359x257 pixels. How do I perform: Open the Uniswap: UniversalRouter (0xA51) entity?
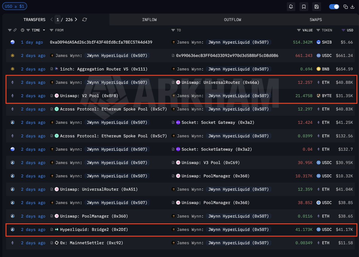tap(99, 189)
